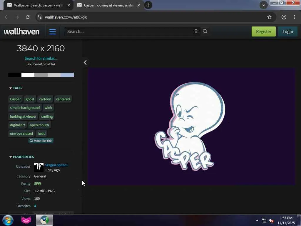Select the light gray color swatch
Image resolution: width=301 pixels, height=226 pixels.
coord(54,75)
